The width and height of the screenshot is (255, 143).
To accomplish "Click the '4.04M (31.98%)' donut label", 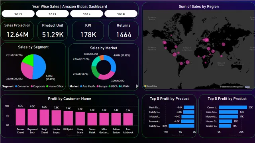I will pos(122,55).
